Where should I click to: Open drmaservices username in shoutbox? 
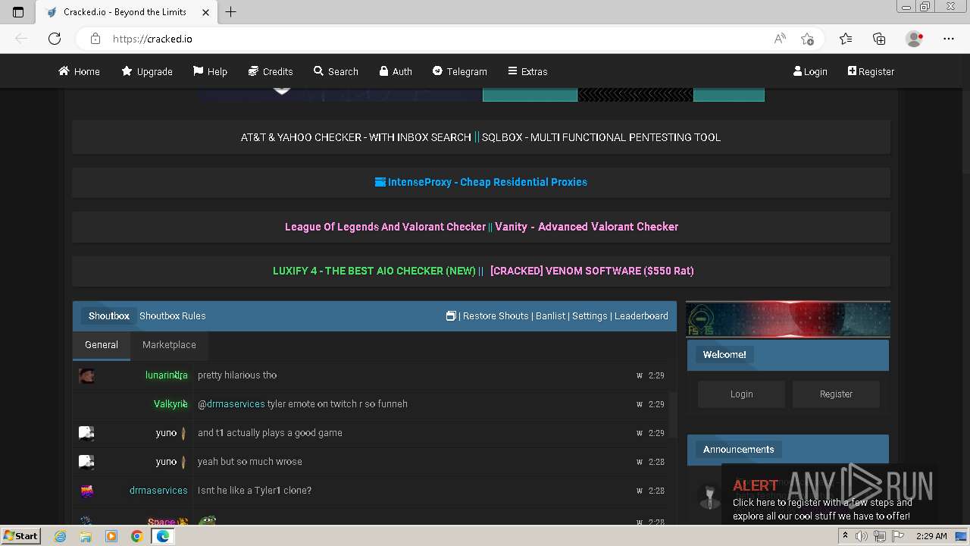[x=158, y=491]
